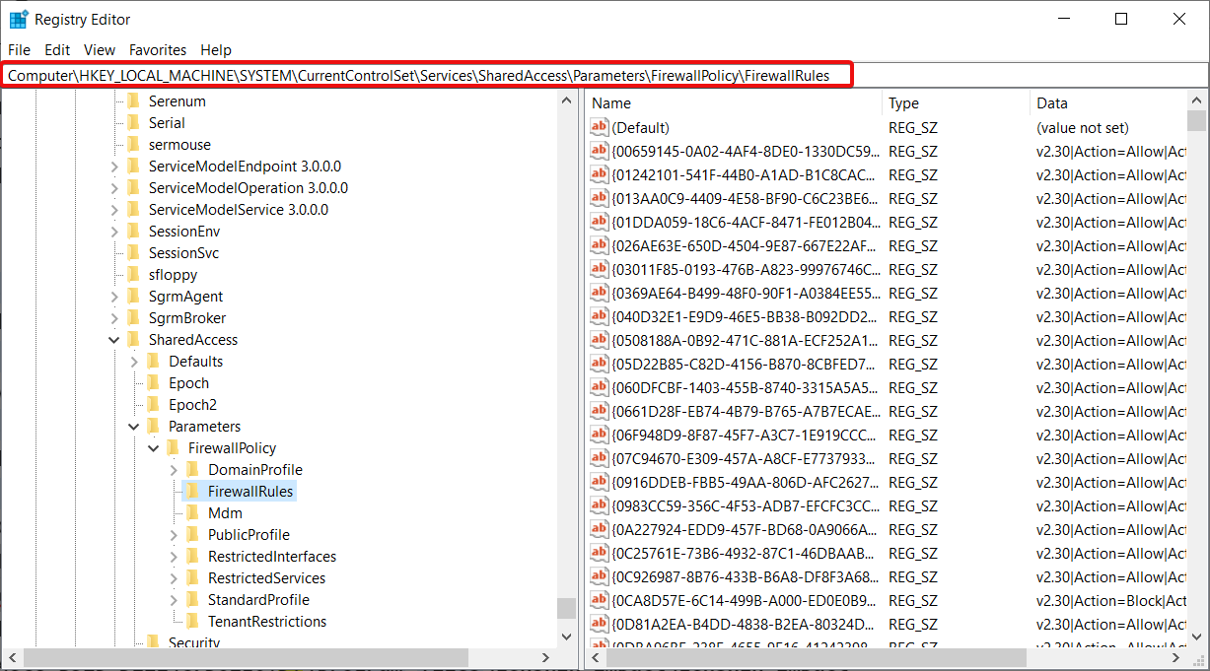Screen dimensions: 1210x671
Task: Expand the Defaults key
Action: [134, 362]
